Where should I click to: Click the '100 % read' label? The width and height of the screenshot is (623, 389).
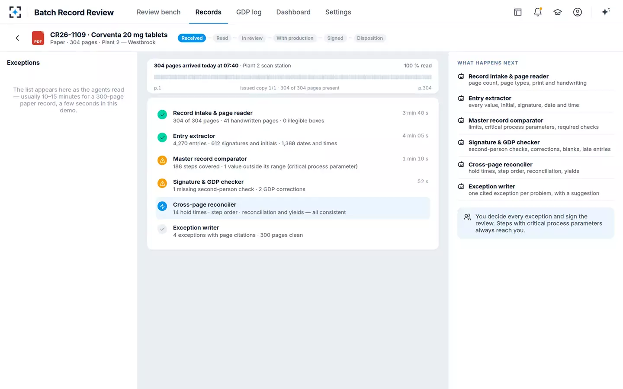[418, 66]
